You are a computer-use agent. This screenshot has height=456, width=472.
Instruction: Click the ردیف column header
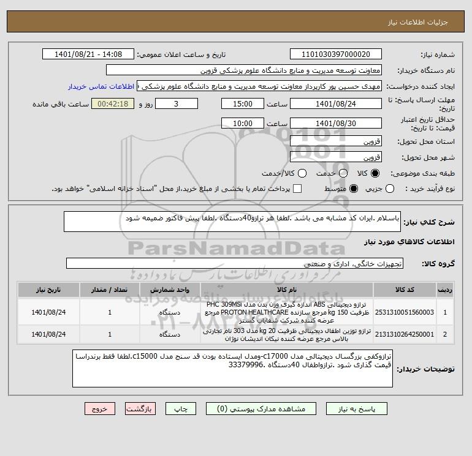[445, 290]
